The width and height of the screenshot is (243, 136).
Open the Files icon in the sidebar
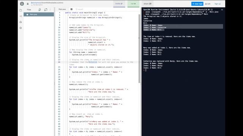(x=21, y=10)
